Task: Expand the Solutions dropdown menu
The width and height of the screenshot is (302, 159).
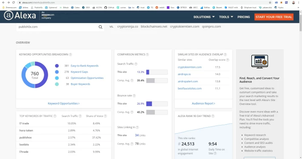Action: point(204,17)
